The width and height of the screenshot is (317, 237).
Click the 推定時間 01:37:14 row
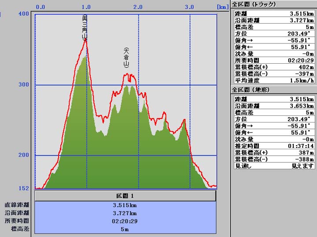(273, 146)
